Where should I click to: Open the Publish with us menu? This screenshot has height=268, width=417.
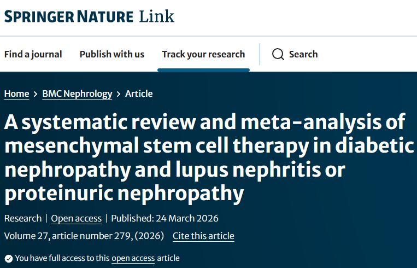tap(112, 54)
